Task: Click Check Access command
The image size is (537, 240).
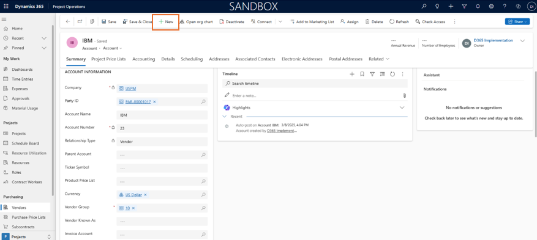Action: [430, 21]
